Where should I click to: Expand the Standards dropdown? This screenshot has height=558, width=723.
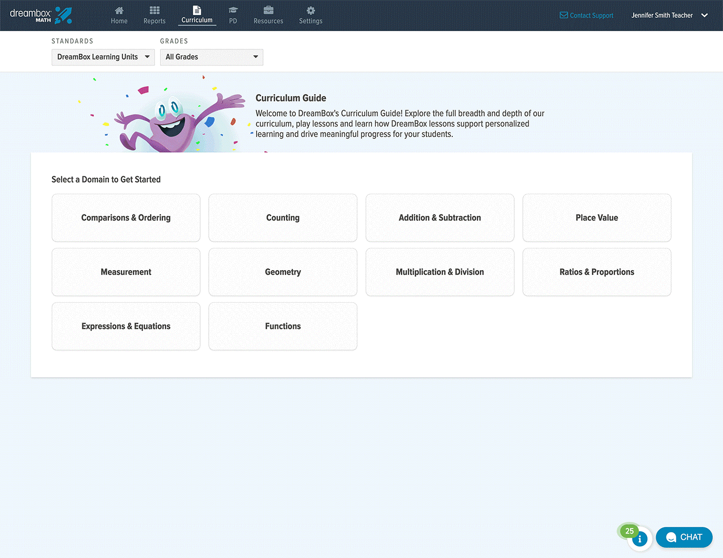[103, 57]
